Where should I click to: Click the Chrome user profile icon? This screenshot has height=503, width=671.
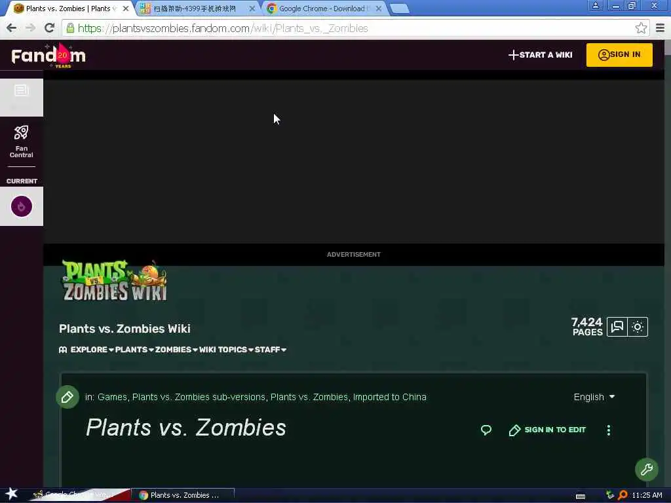pyautogui.click(x=595, y=5)
